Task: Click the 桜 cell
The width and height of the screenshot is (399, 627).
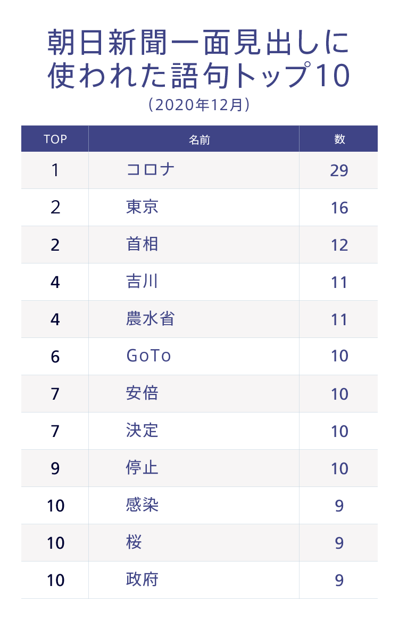Action: coord(134,542)
